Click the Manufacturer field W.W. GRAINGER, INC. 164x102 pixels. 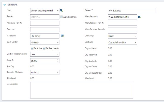coord(122,17)
